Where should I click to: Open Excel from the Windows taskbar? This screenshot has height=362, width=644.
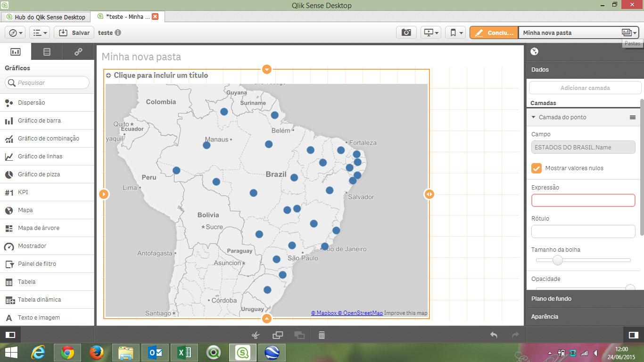184,353
